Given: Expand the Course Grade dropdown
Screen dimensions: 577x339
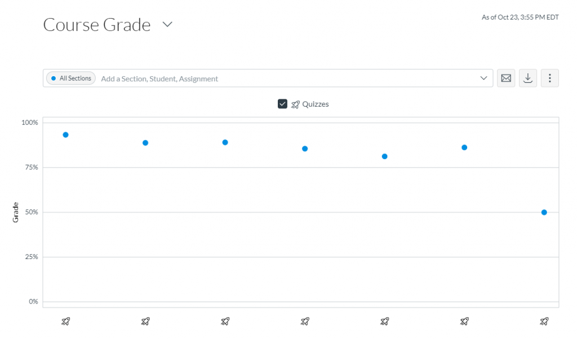Looking at the screenshot, I should pyautogui.click(x=167, y=25).
